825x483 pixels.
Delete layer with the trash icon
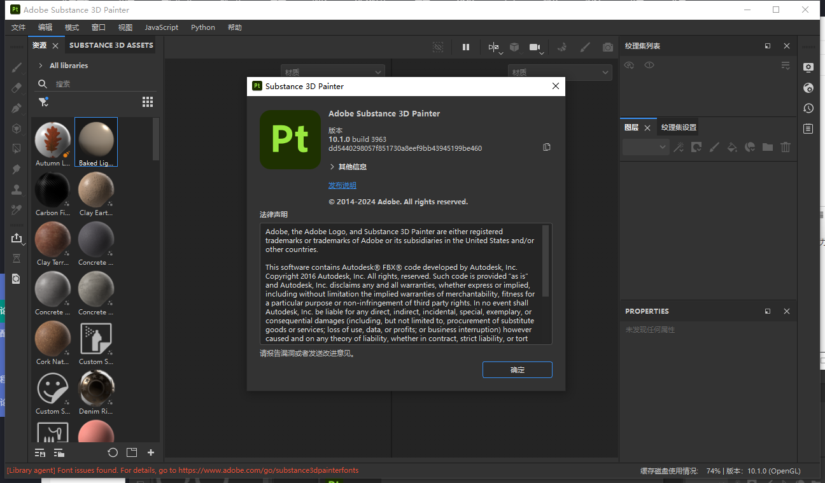click(x=786, y=147)
